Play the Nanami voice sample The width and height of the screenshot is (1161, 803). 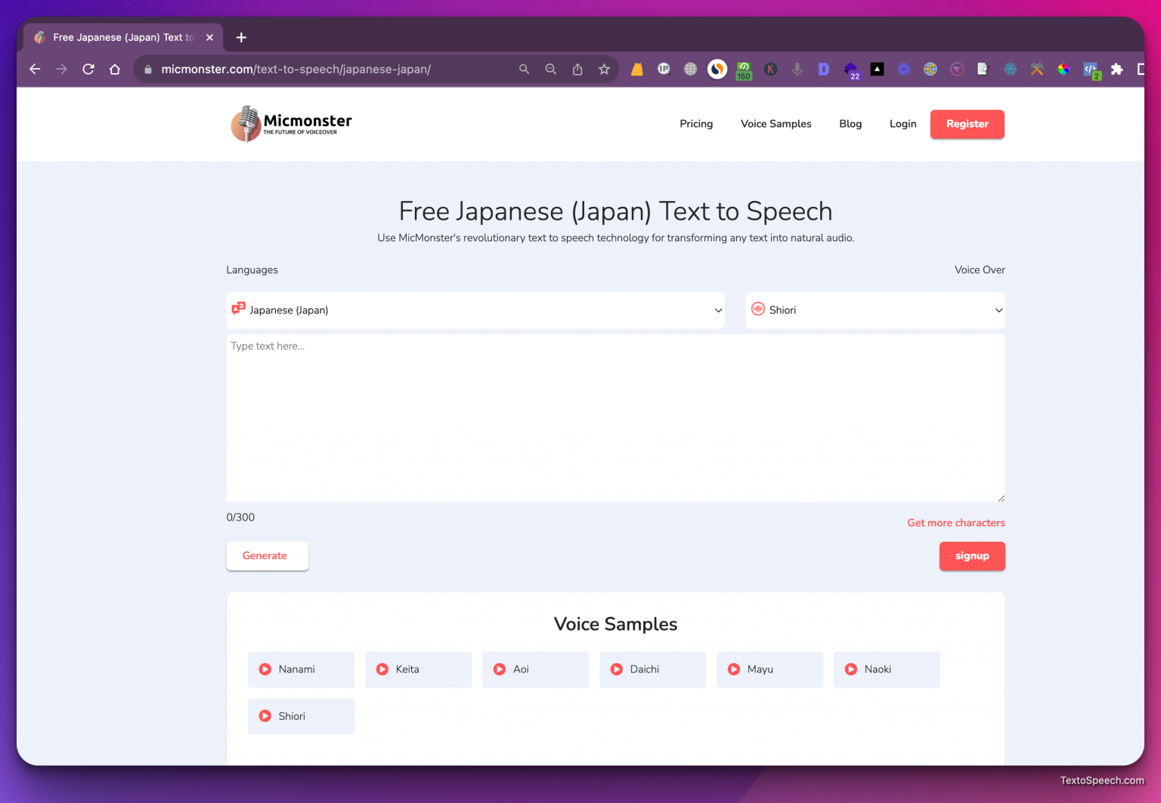coord(265,669)
